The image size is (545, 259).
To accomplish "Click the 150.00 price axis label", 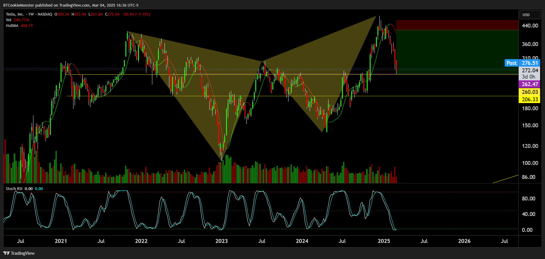I will [x=530, y=125].
